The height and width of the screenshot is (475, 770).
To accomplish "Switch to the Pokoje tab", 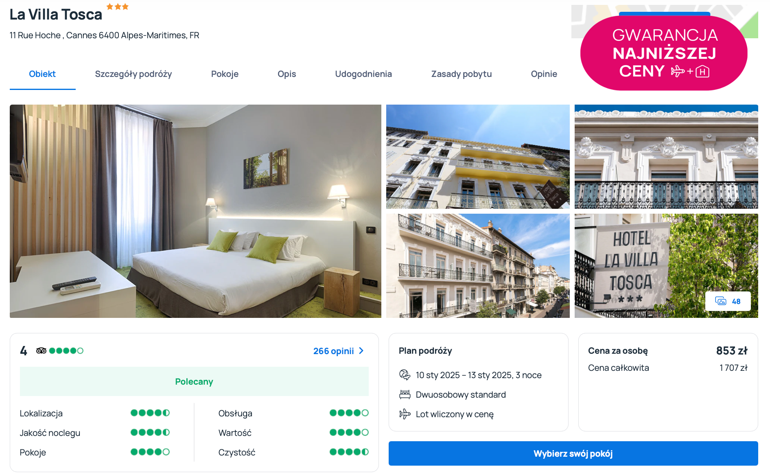I will click(x=225, y=74).
